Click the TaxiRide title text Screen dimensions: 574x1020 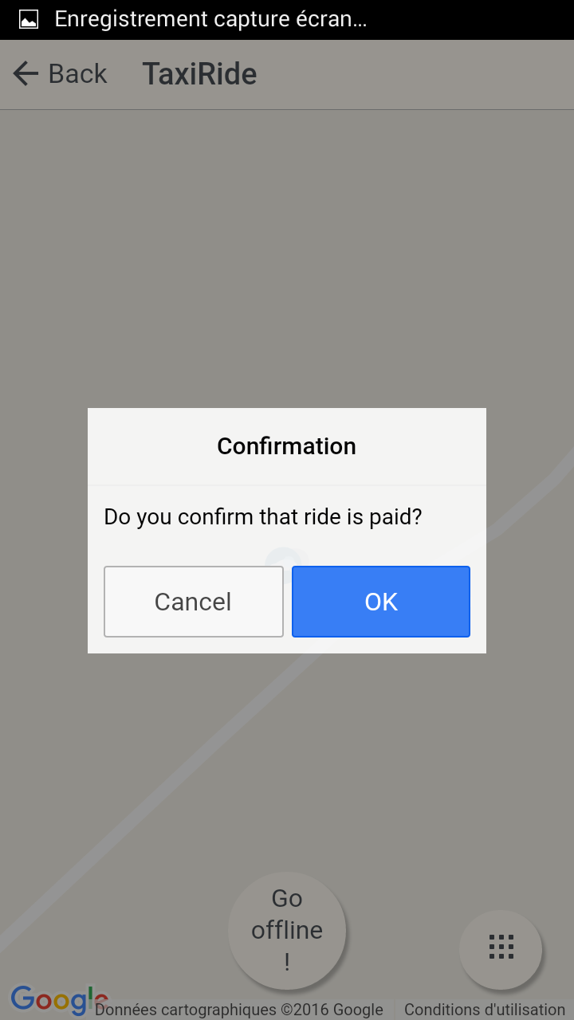199,74
